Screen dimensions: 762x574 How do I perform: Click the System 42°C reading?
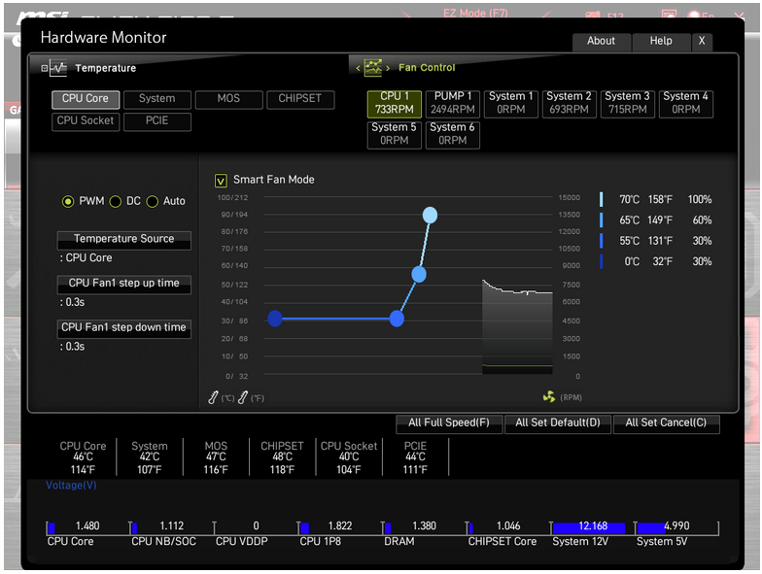(x=150, y=457)
